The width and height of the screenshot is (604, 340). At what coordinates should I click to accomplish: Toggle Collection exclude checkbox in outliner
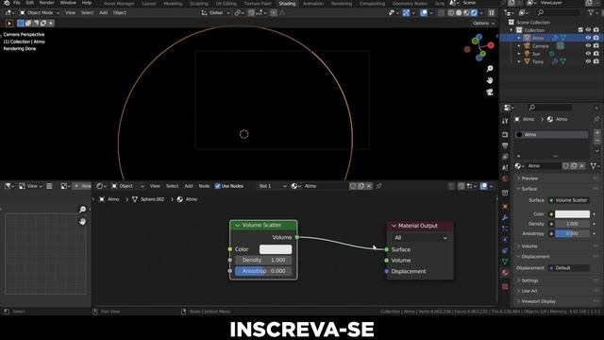point(580,29)
